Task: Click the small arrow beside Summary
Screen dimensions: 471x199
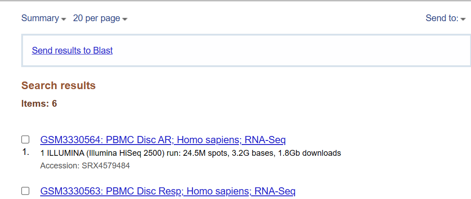Action: (x=63, y=19)
